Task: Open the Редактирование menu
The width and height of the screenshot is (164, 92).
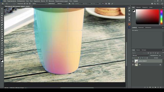Action: 12,1
